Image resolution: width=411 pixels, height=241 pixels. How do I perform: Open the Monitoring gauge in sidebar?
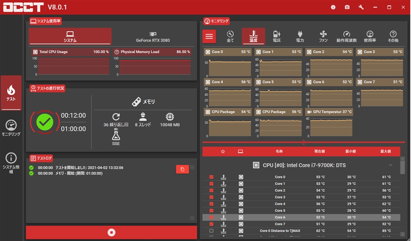pos(11,128)
